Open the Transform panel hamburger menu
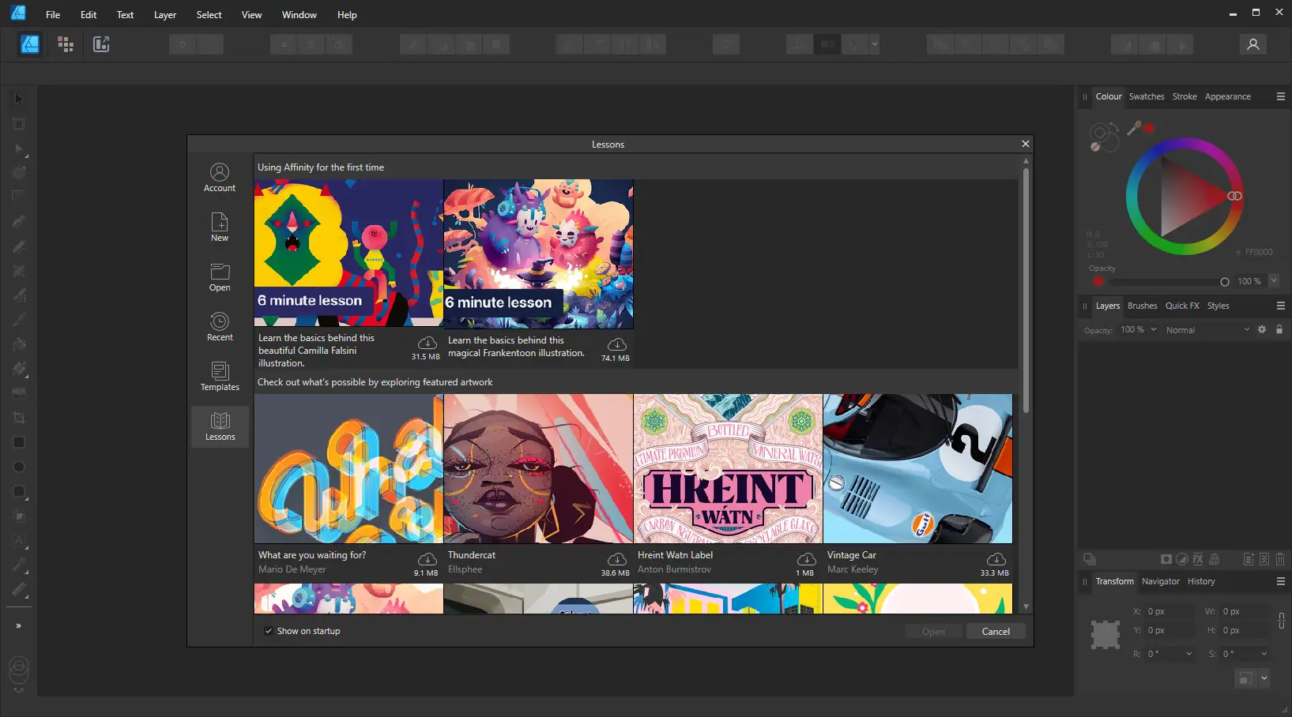Viewport: 1292px width, 717px height. point(1281,581)
